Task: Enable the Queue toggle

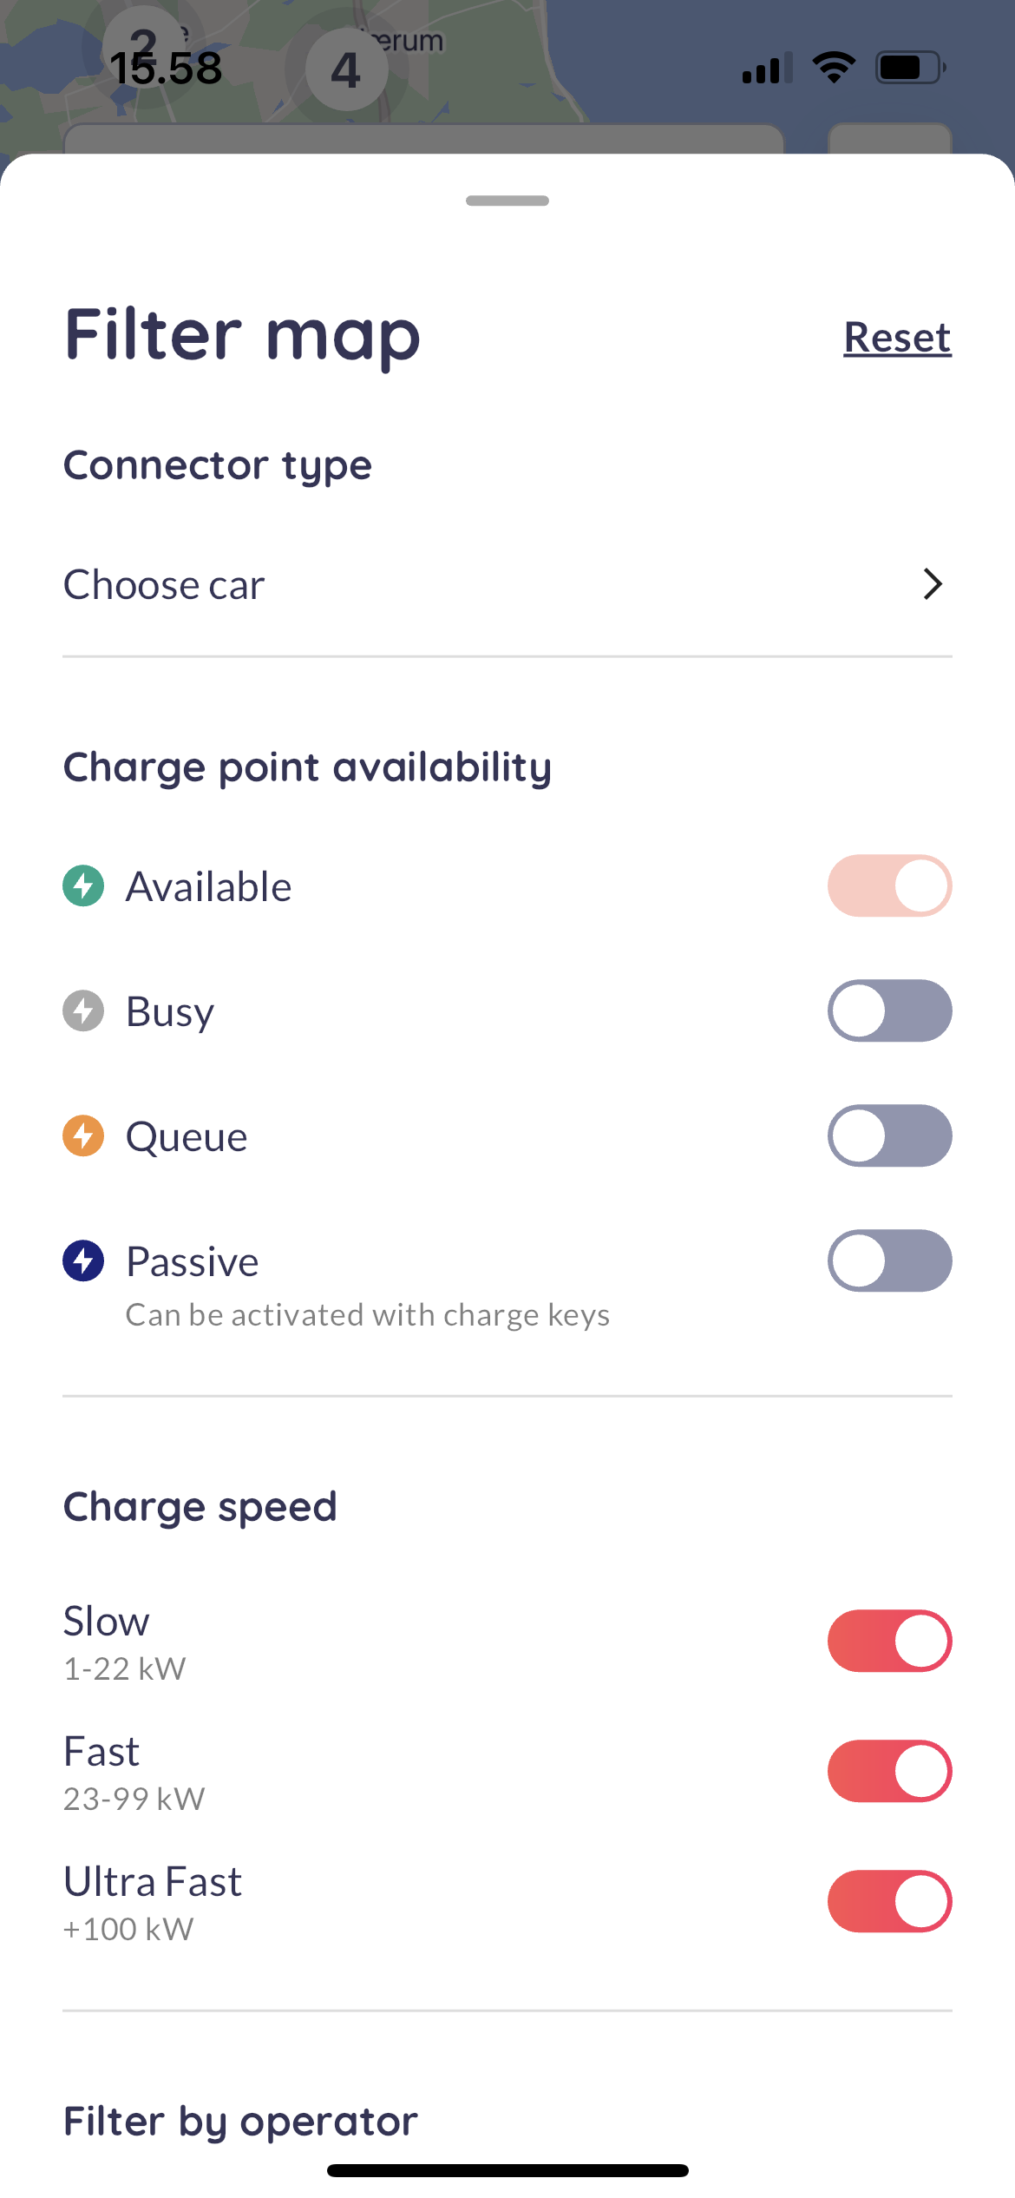Action: (x=889, y=1136)
